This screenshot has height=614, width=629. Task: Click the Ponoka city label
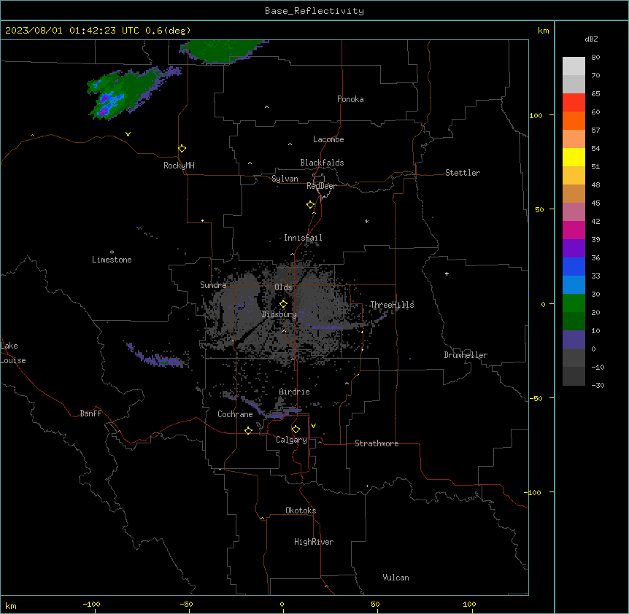pyautogui.click(x=350, y=99)
